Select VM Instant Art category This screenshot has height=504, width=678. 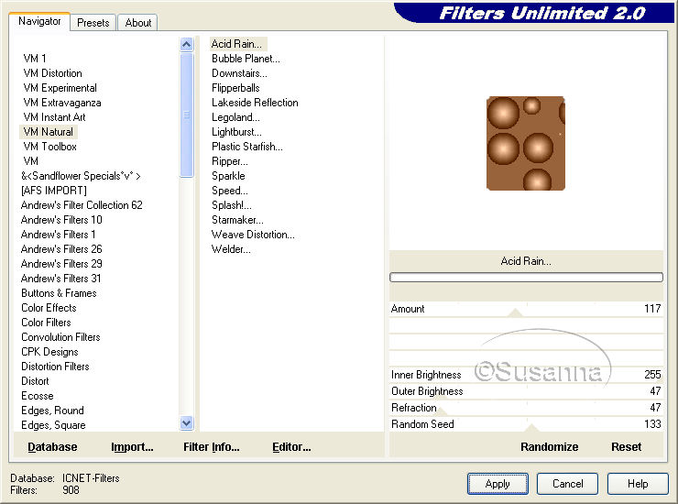coord(54,117)
